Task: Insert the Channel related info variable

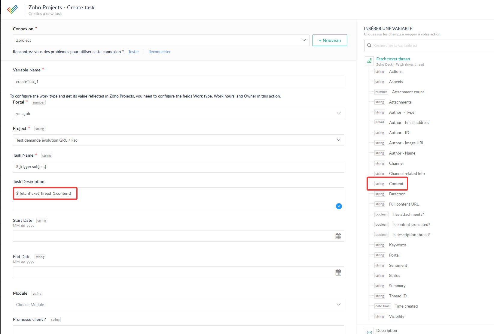Action: (x=407, y=173)
